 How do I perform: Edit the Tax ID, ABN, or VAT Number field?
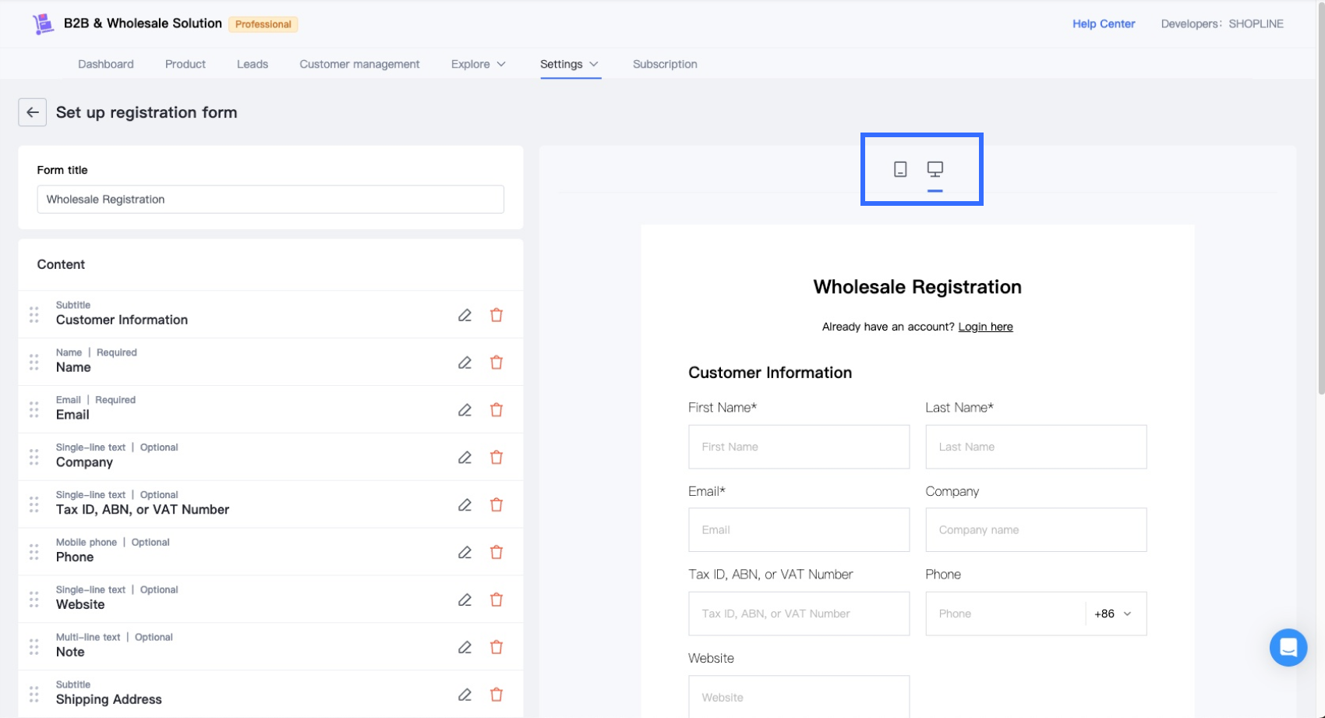pyautogui.click(x=465, y=505)
